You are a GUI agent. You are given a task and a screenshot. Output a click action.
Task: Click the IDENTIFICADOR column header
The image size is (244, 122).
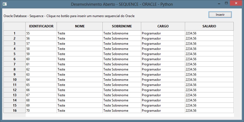[x=41, y=26]
